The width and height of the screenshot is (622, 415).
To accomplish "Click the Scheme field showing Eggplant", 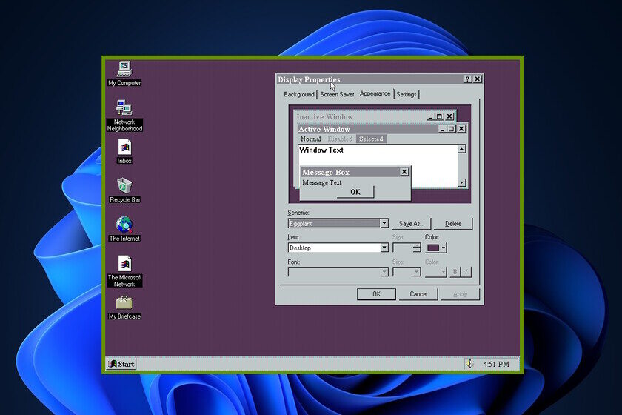I will (x=334, y=223).
